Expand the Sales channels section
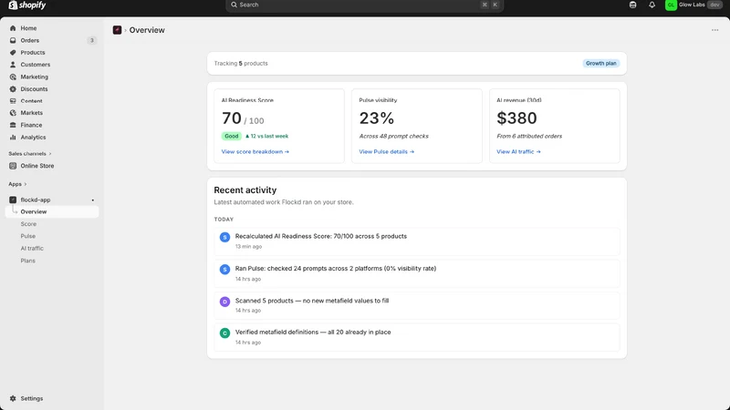 coord(30,153)
